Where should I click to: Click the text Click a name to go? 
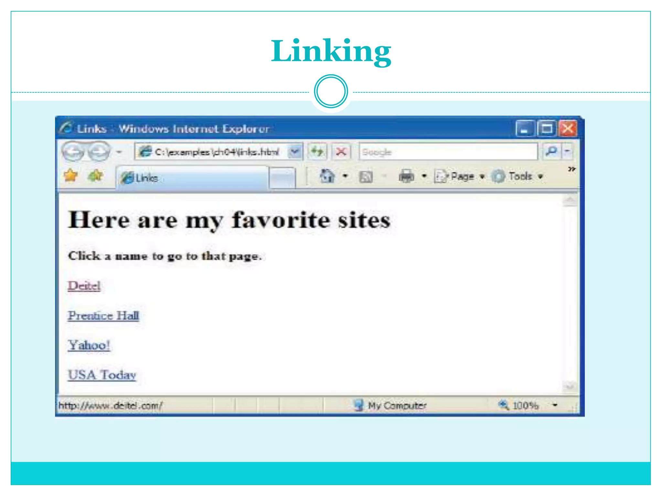pos(125,256)
